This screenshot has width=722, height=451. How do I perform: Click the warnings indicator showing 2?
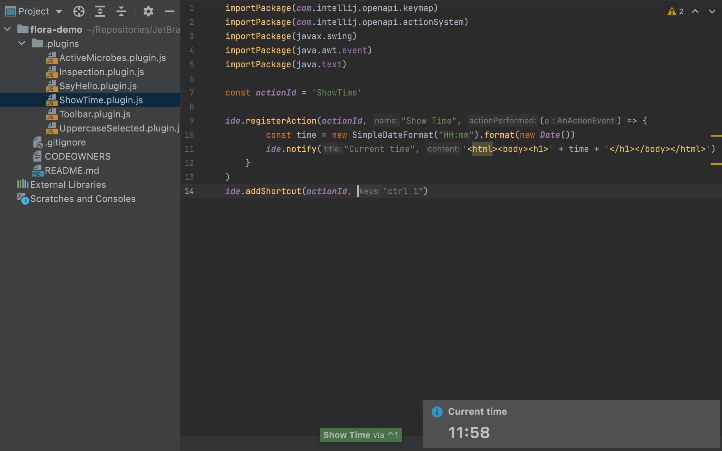(675, 11)
